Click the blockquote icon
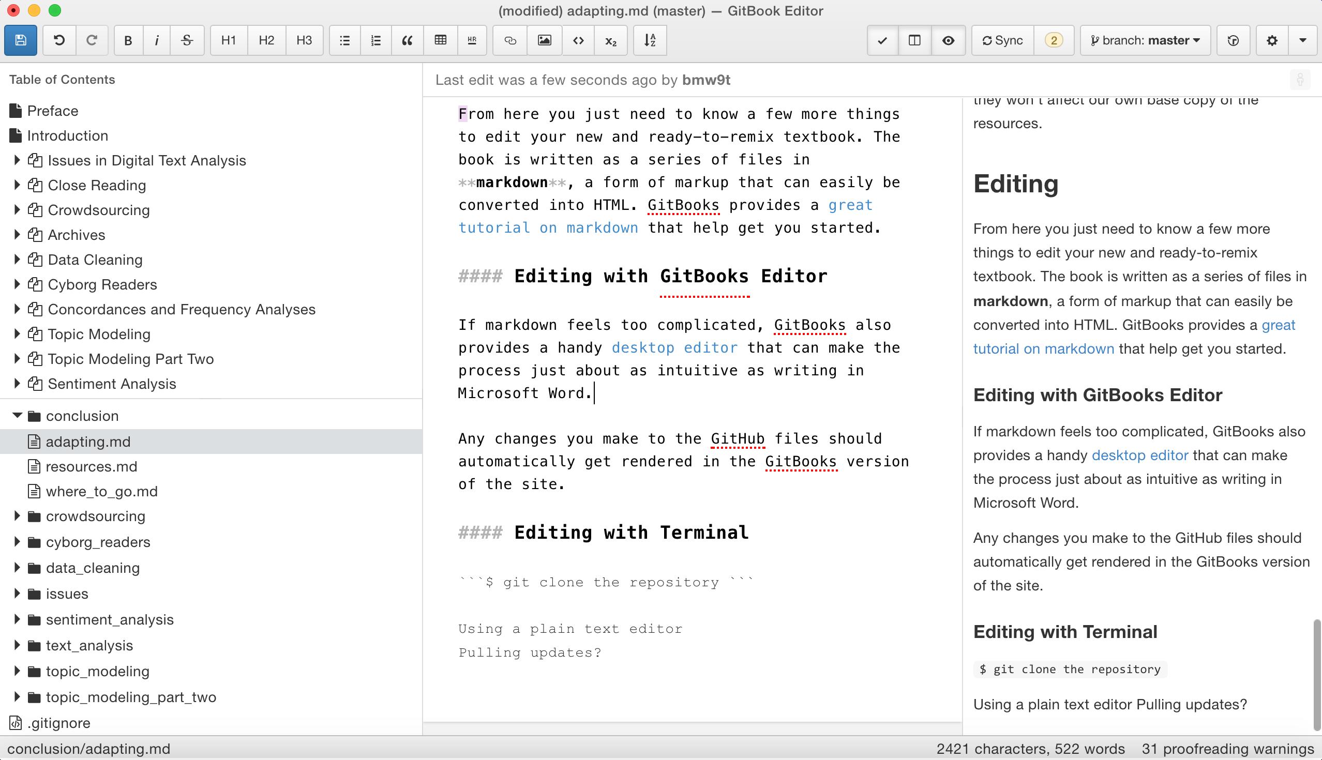The width and height of the screenshot is (1322, 760). tap(407, 40)
